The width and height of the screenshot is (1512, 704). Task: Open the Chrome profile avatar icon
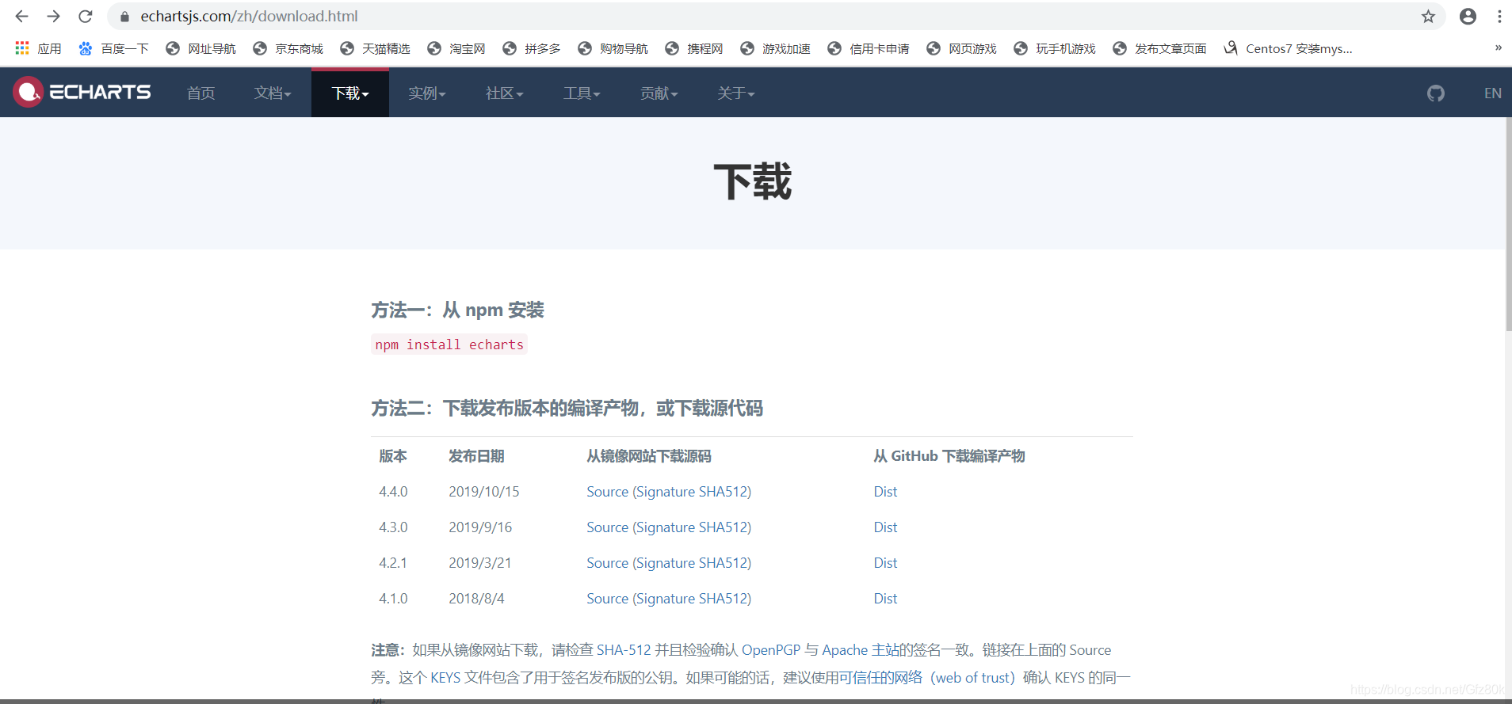pyautogui.click(x=1468, y=16)
